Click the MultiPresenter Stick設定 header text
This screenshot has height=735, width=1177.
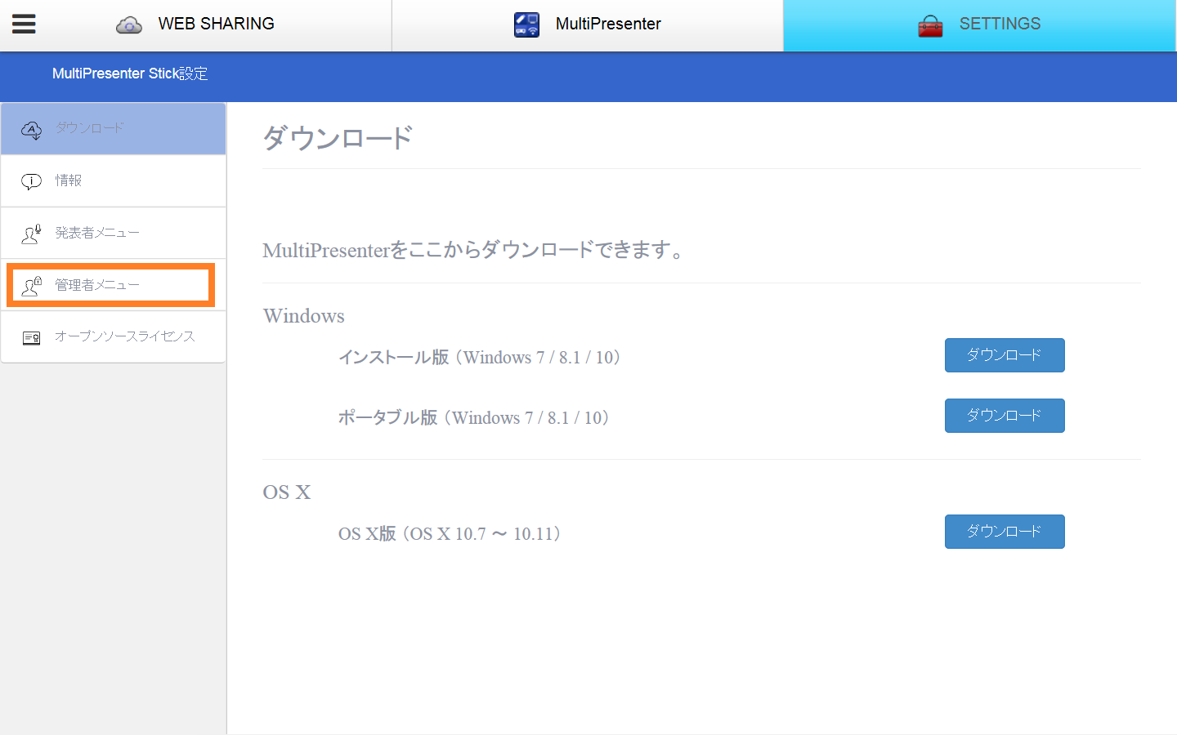pos(130,73)
